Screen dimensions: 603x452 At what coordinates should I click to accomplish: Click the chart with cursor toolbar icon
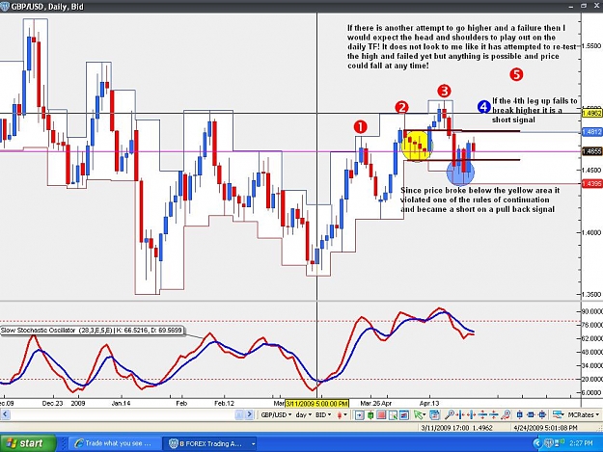(x=393, y=414)
